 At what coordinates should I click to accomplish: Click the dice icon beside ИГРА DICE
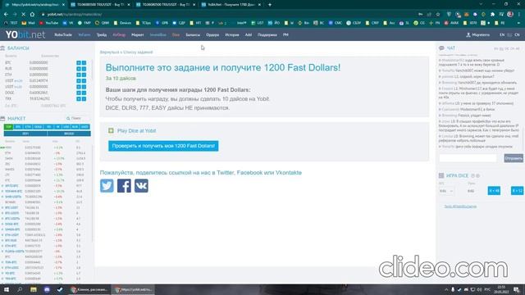click(441, 175)
